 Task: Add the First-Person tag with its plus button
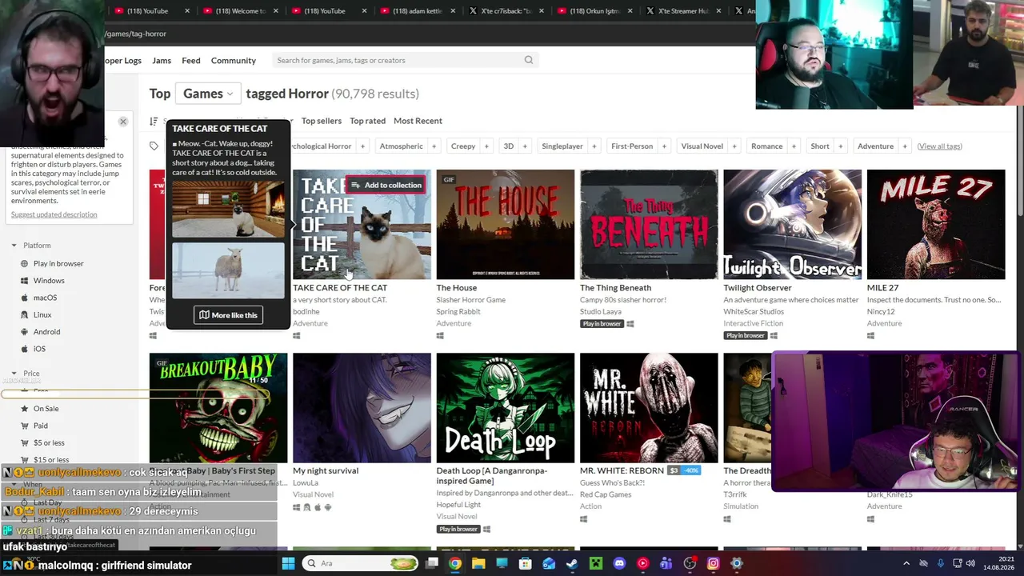[x=664, y=146]
